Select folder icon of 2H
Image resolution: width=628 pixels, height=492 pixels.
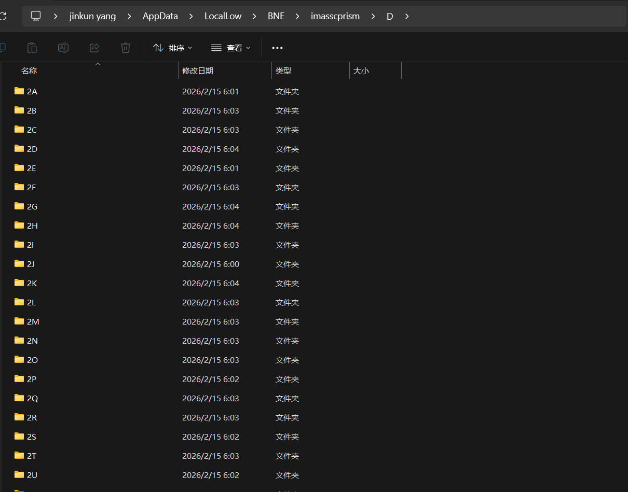19,225
